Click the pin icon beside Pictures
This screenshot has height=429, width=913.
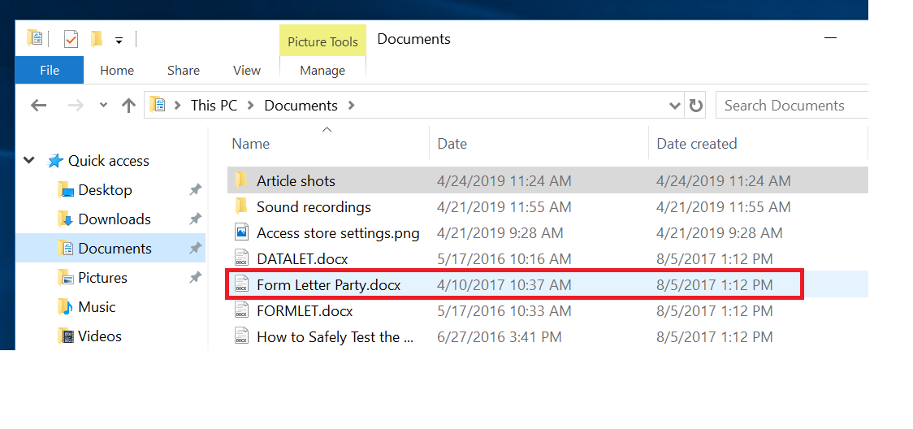(195, 278)
